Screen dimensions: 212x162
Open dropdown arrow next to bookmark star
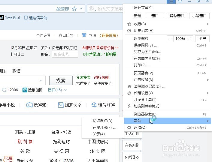coord(81,9)
